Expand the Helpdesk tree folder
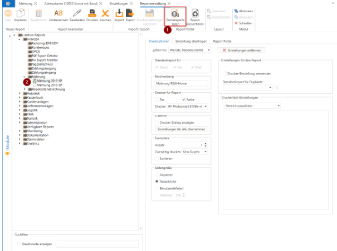337x251 pixels. (21, 94)
